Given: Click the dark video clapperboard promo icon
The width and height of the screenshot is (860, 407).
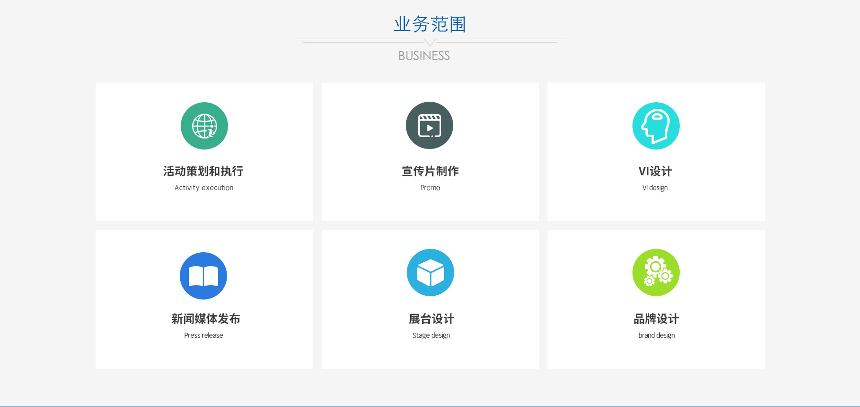Looking at the screenshot, I should (x=429, y=126).
